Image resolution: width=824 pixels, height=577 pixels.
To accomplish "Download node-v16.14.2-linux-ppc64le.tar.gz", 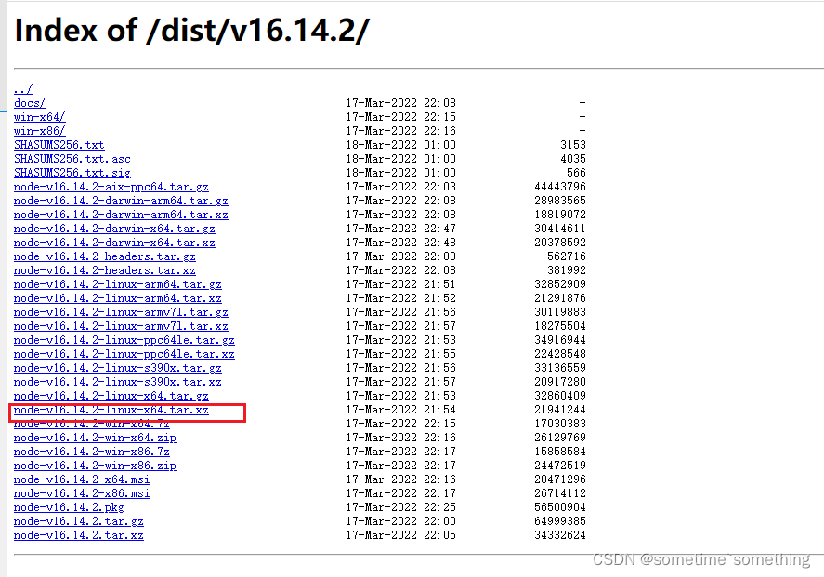I will [x=124, y=340].
